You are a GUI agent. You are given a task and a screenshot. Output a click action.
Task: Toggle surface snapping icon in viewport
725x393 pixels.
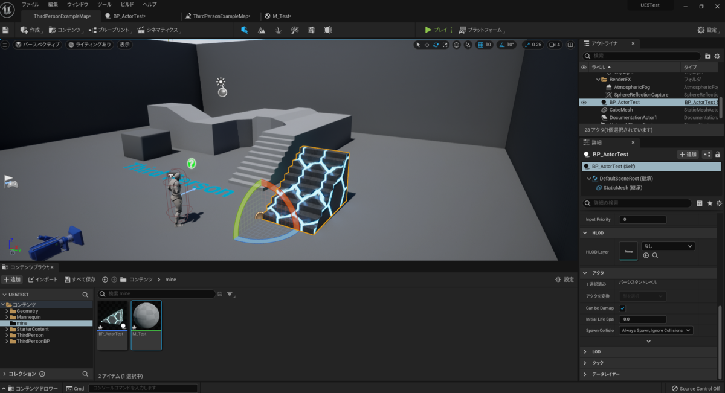(468, 45)
